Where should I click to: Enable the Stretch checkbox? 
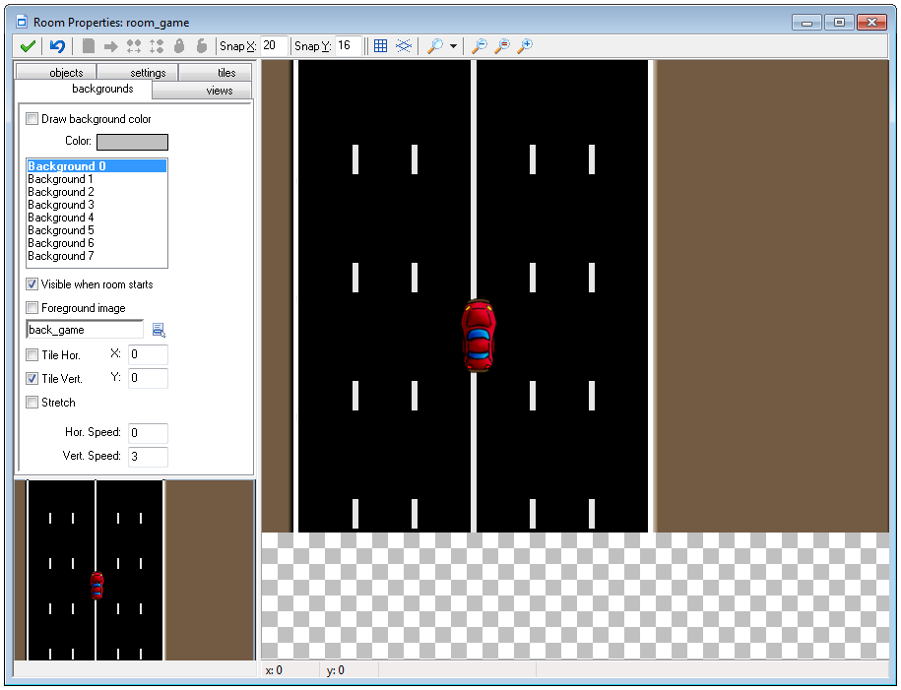(x=32, y=403)
